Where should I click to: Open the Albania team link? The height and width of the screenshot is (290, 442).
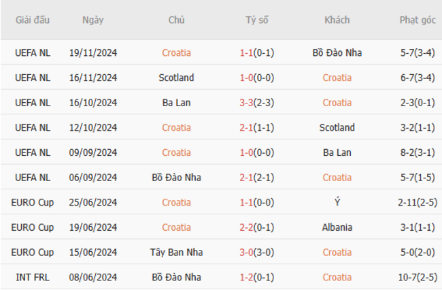click(x=337, y=227)
